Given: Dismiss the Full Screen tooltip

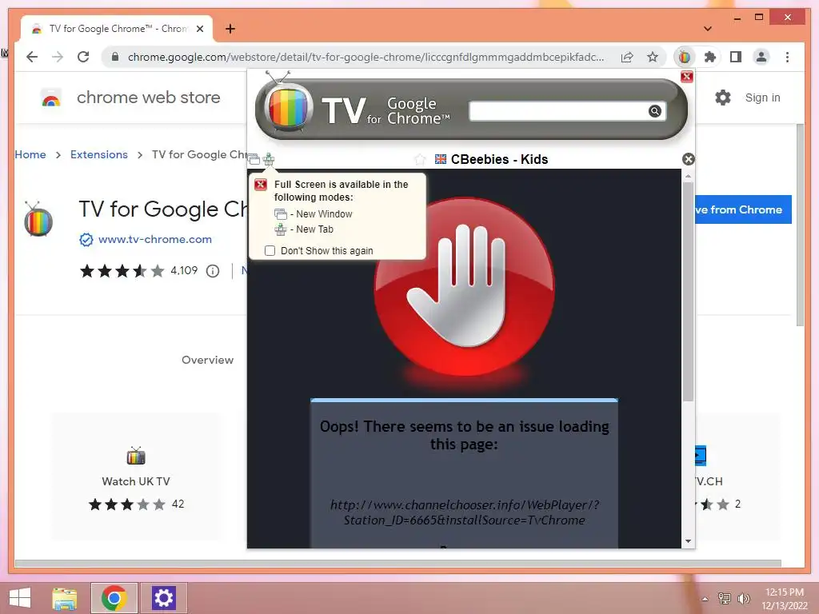Looking at the screenshot, I should point(261,185).
